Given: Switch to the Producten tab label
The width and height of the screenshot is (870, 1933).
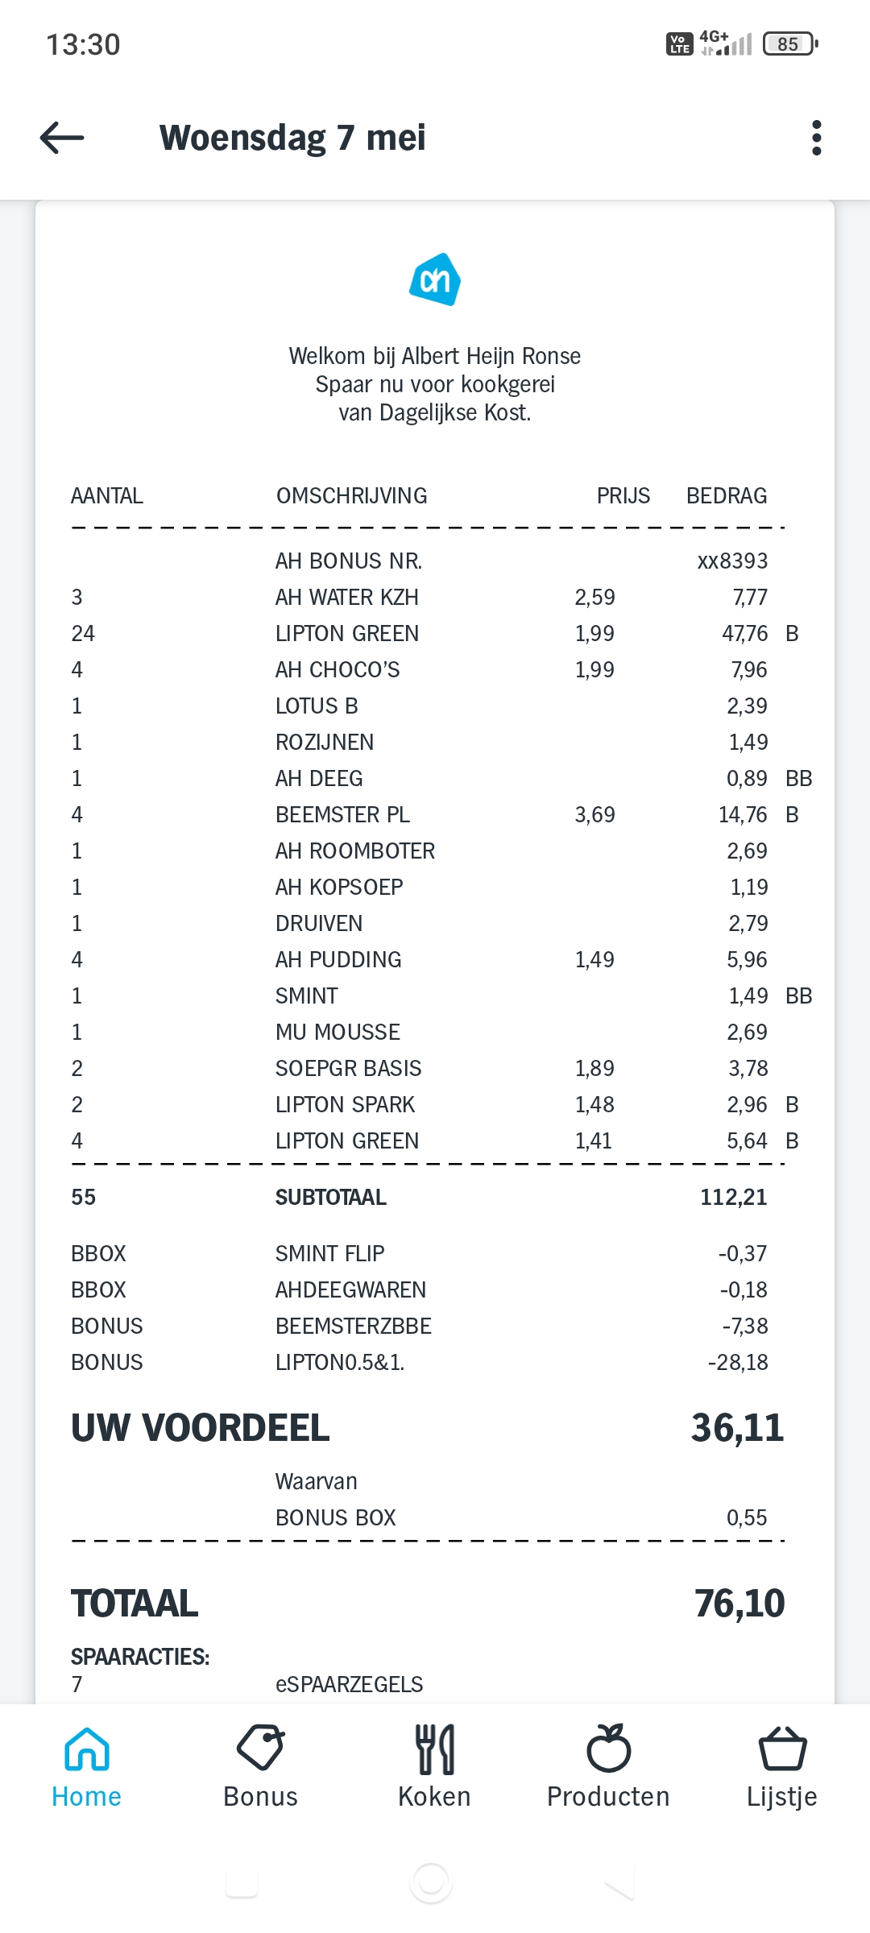Looking at the screenshot, I should [x=608, y=1797].
